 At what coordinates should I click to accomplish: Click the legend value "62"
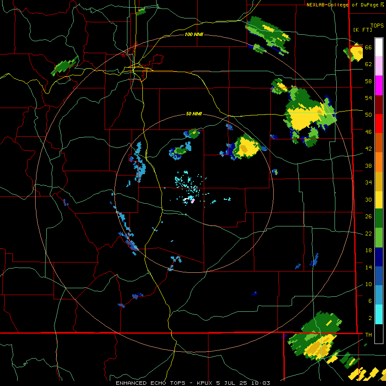pos(368,64)
